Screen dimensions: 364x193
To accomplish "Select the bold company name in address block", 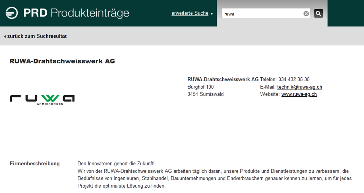I will 223,79.
